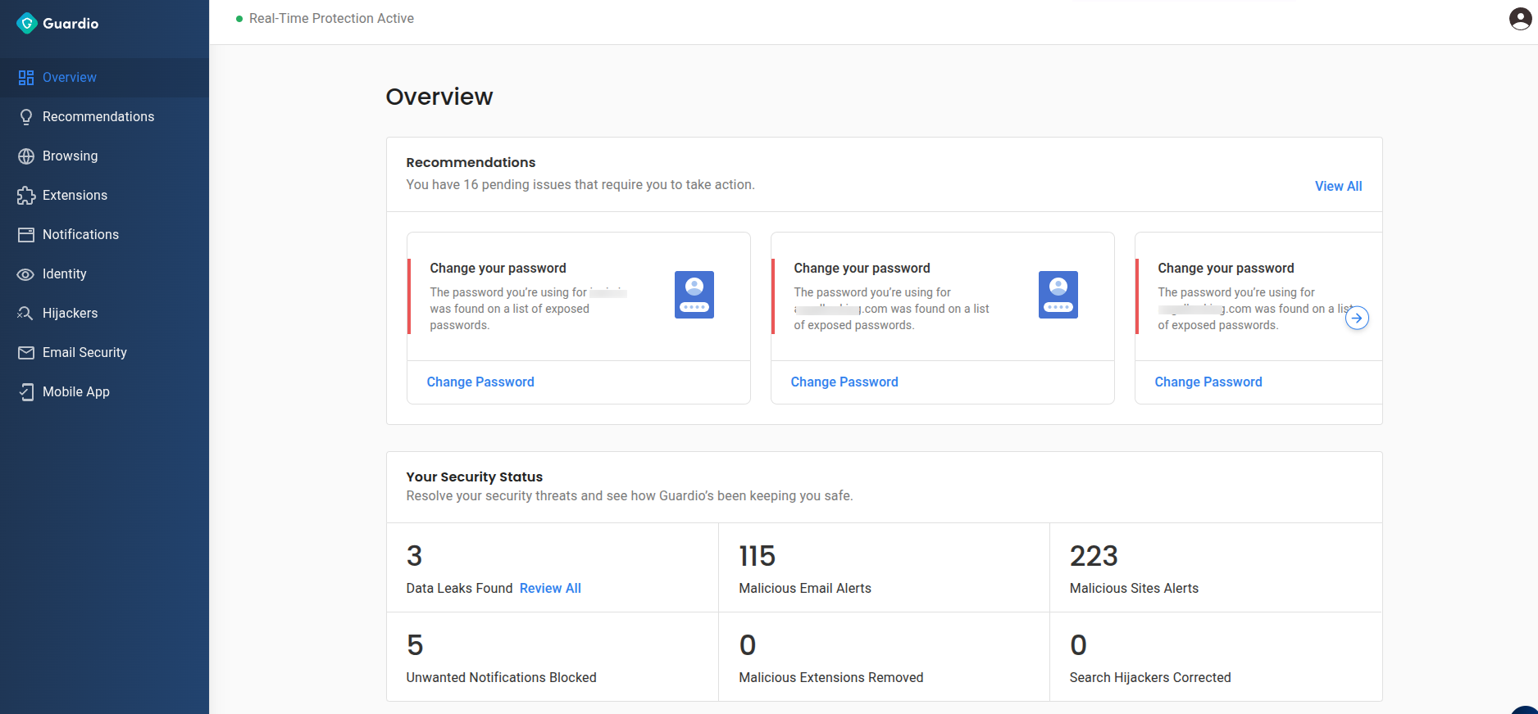The width and height of the screenshot is (1538, 714).
Task: Click the Recommendations card heading
Action: 471,162
